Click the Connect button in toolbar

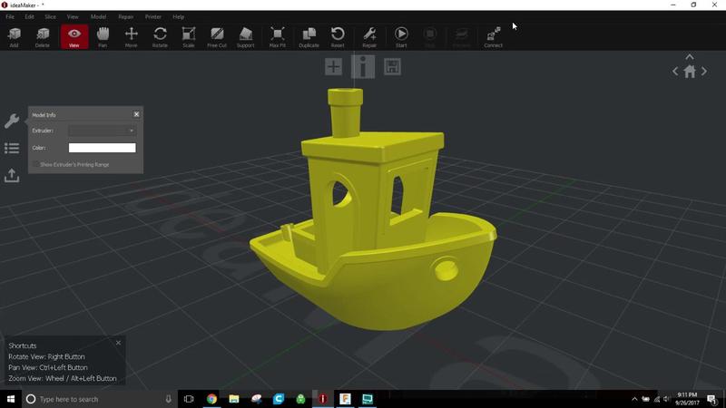pyautogui.click(x=493, y=36)
